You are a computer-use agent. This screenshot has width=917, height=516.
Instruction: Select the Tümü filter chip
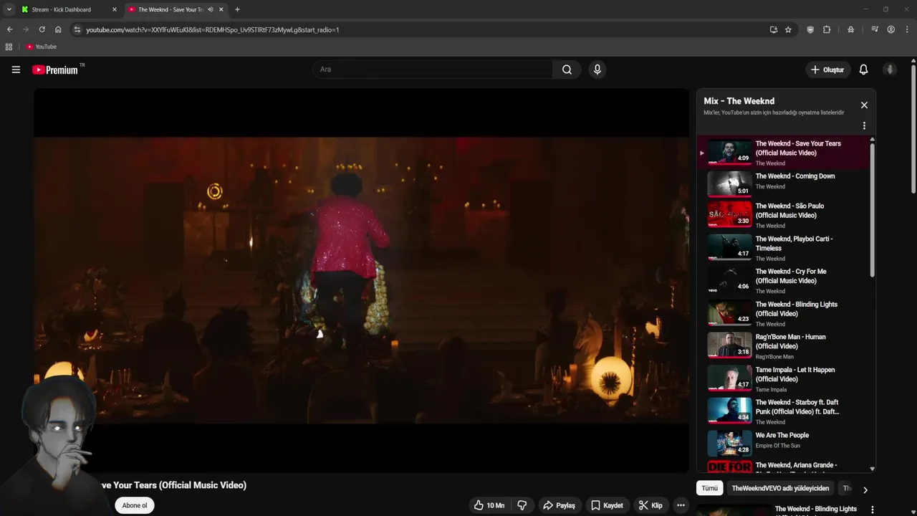(709, 488)
